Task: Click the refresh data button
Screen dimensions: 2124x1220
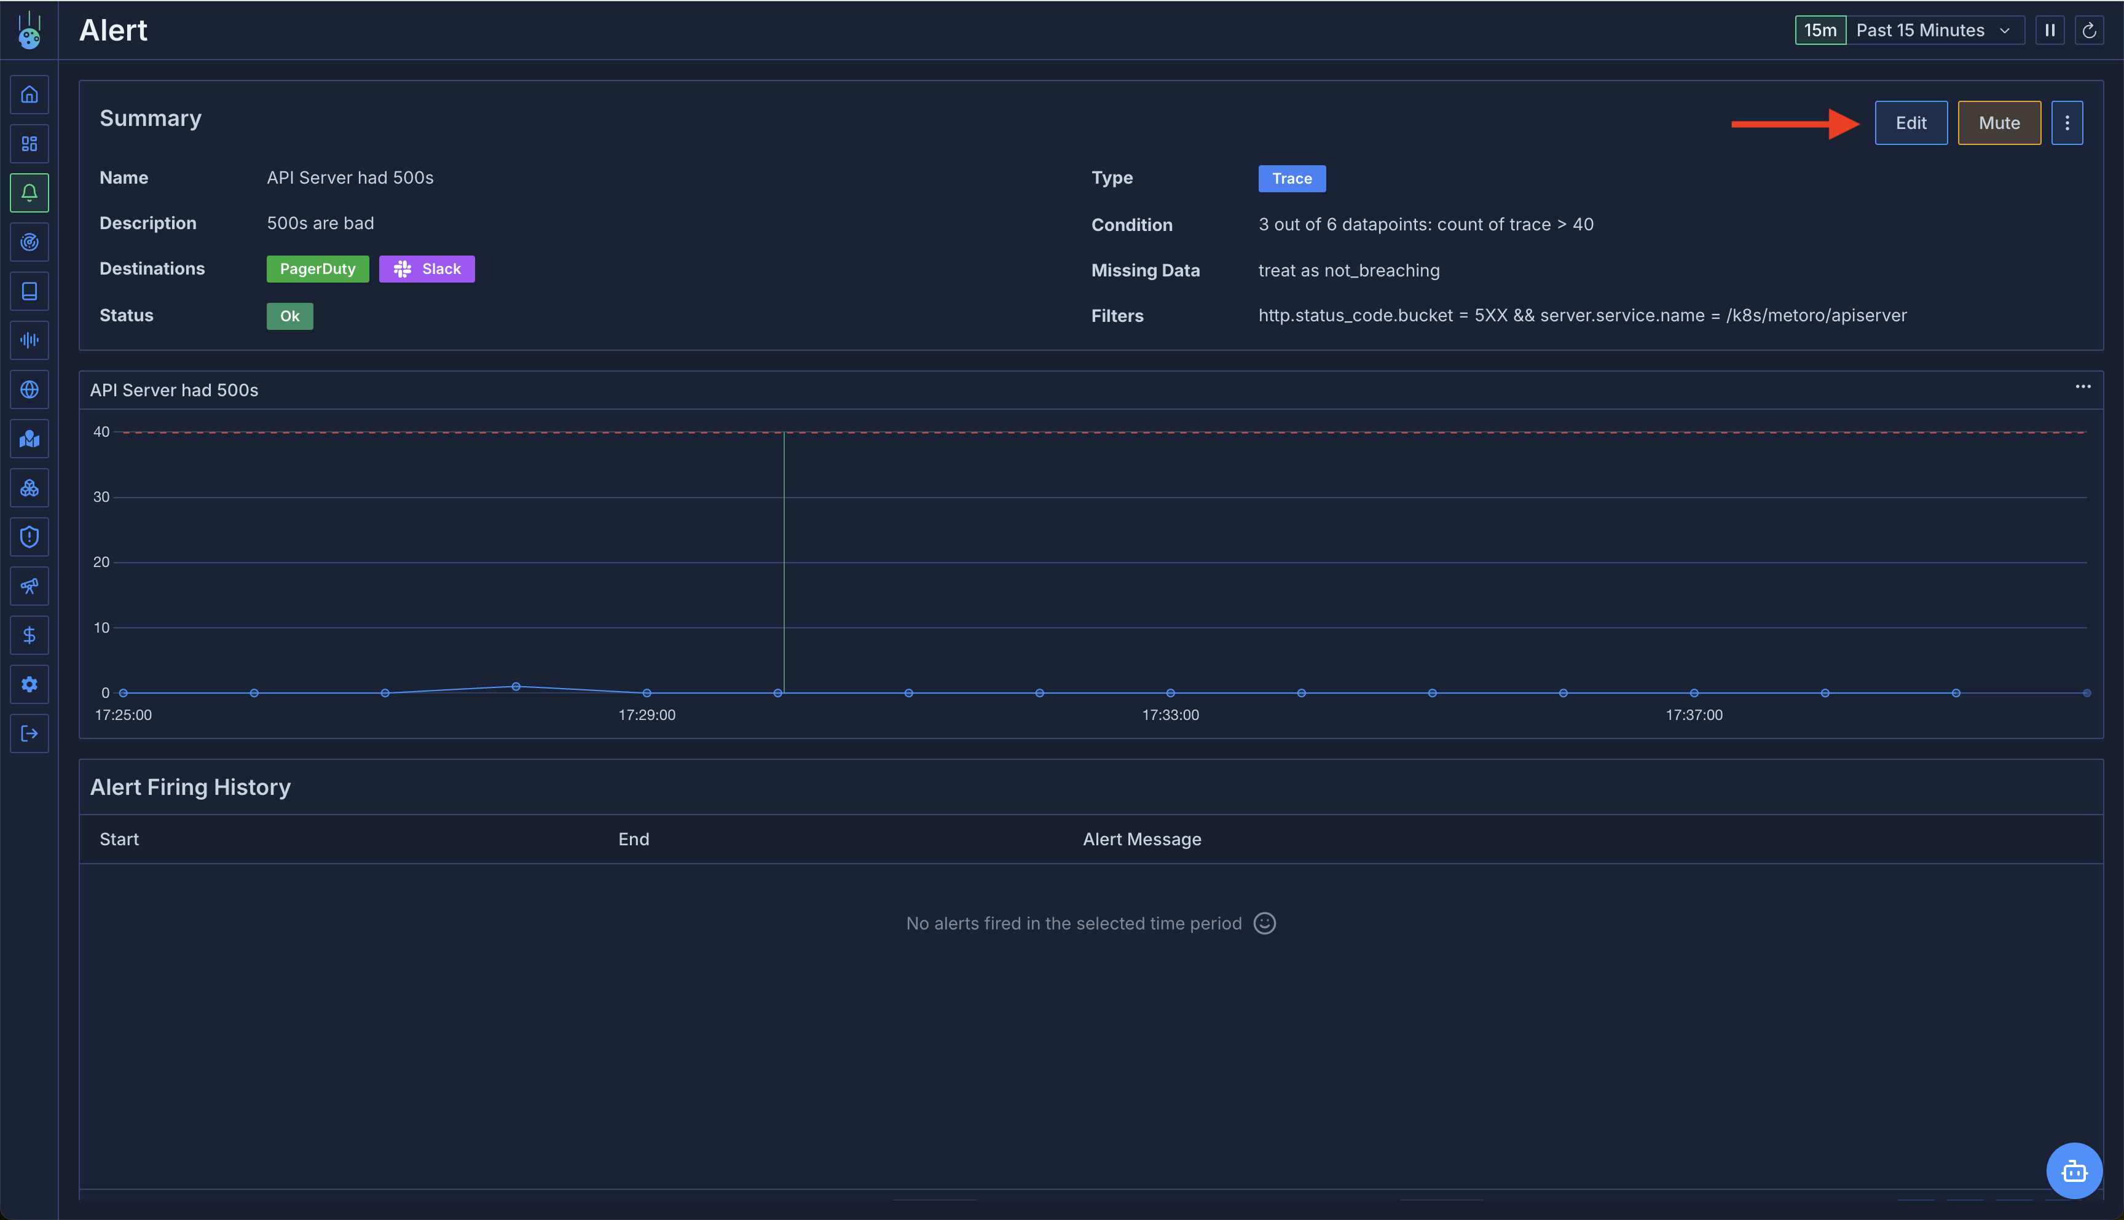Action: coord(2089,30)
